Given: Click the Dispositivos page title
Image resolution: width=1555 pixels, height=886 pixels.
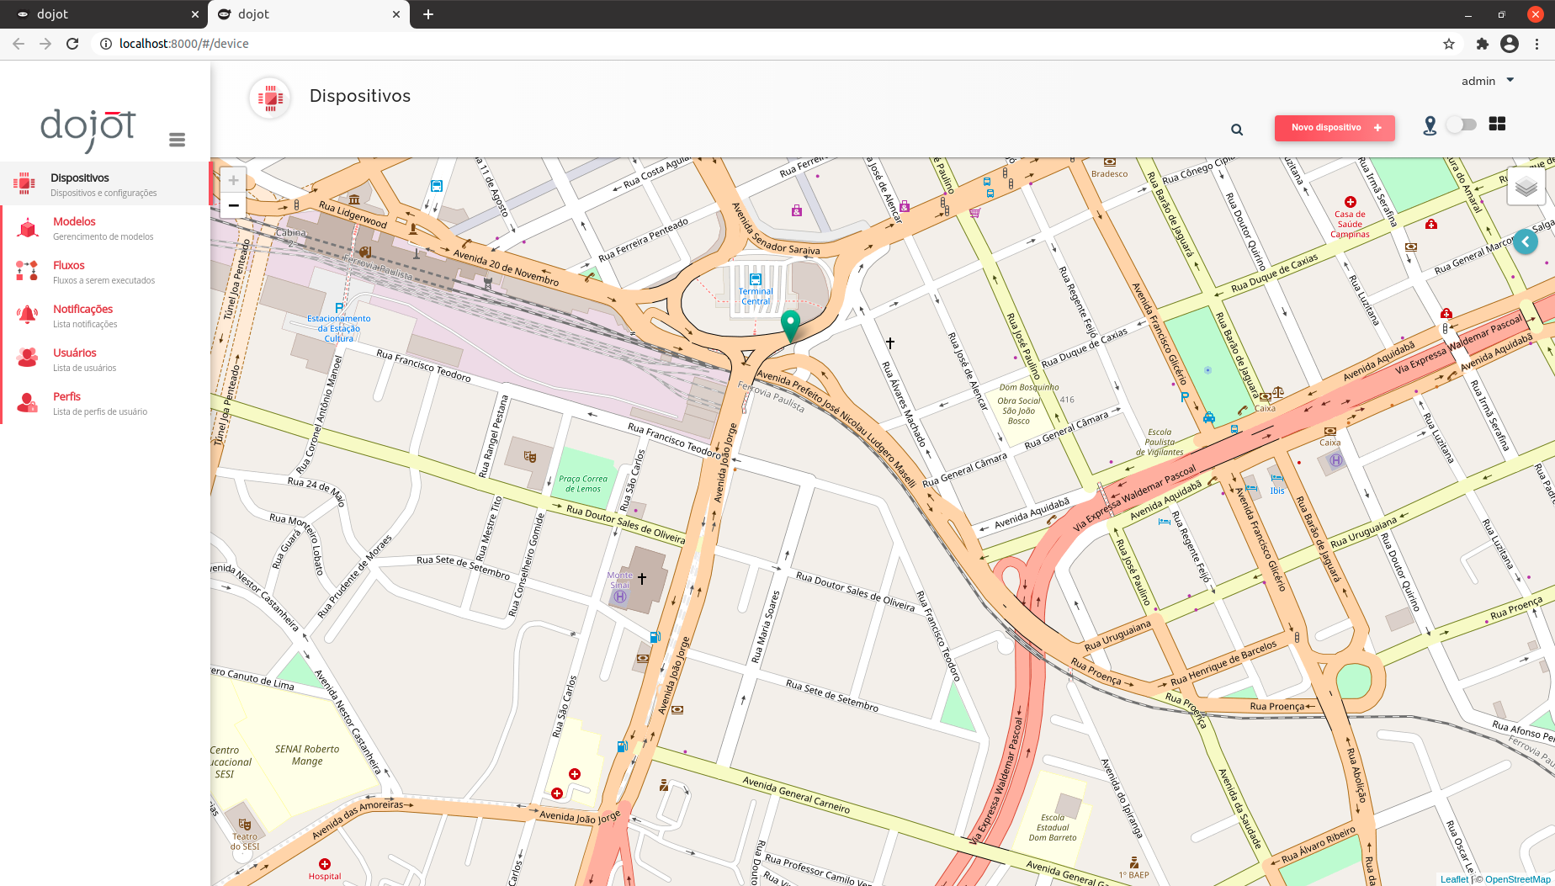Looking at the screenshot, I should tap(360, 96).
